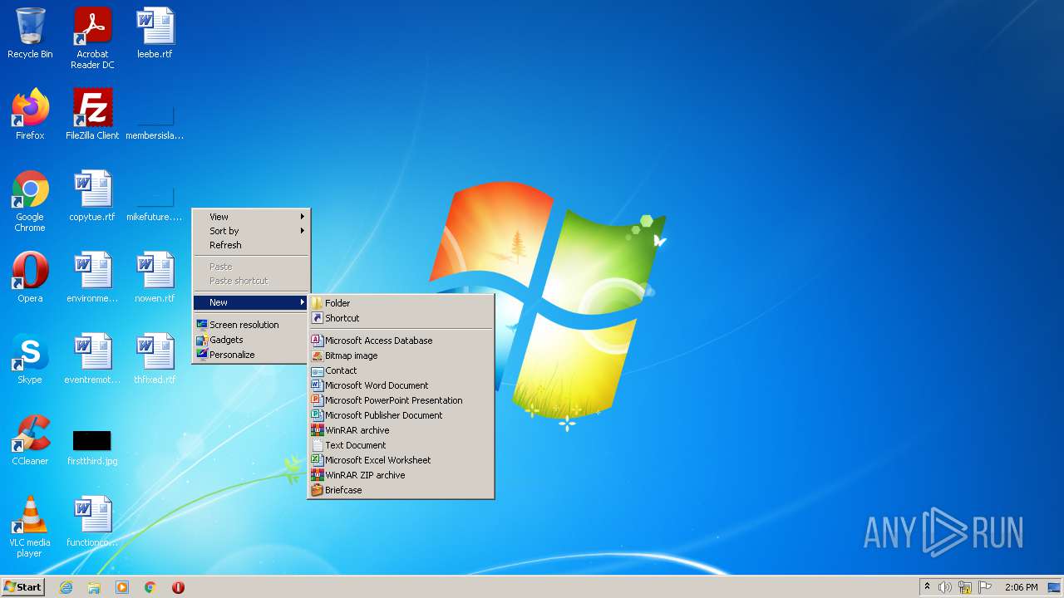Select the firstthird.jpg image thumbnail

point(92,446)
